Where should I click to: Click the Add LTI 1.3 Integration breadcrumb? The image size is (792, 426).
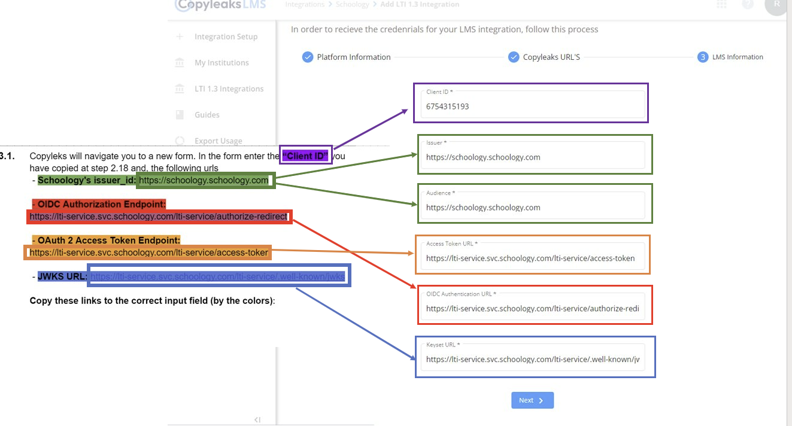[x=420, y=4]
